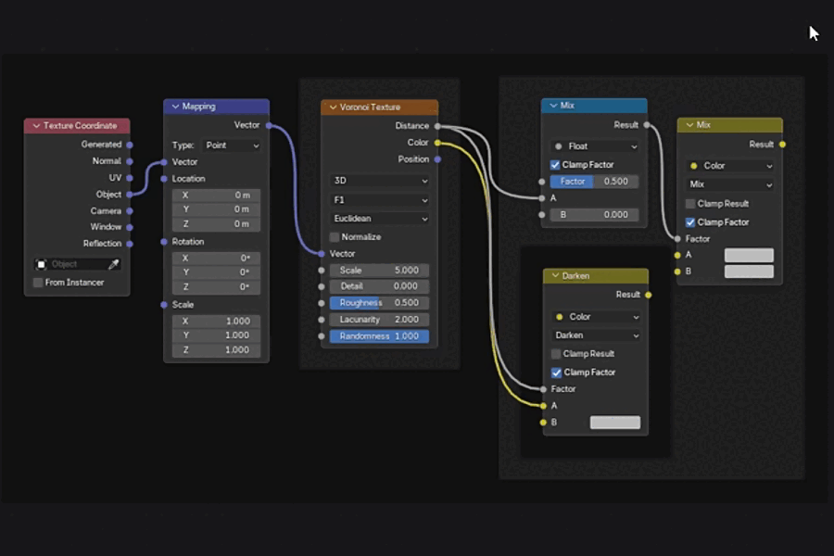Click the Reflection output socket

point(130,244)
